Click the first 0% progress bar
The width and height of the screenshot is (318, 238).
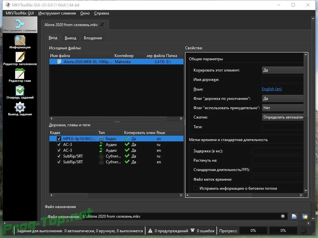pos(253,231)
